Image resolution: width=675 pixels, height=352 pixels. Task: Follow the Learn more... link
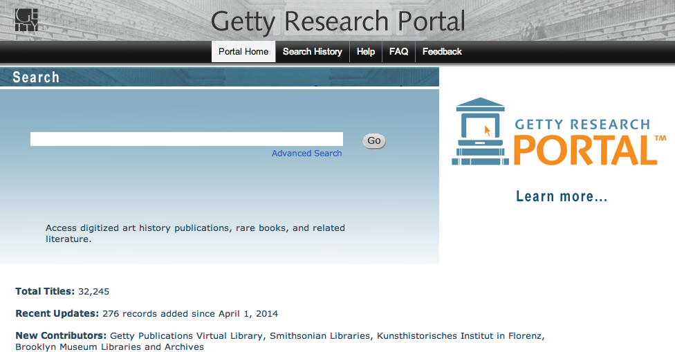click(562, 196)
